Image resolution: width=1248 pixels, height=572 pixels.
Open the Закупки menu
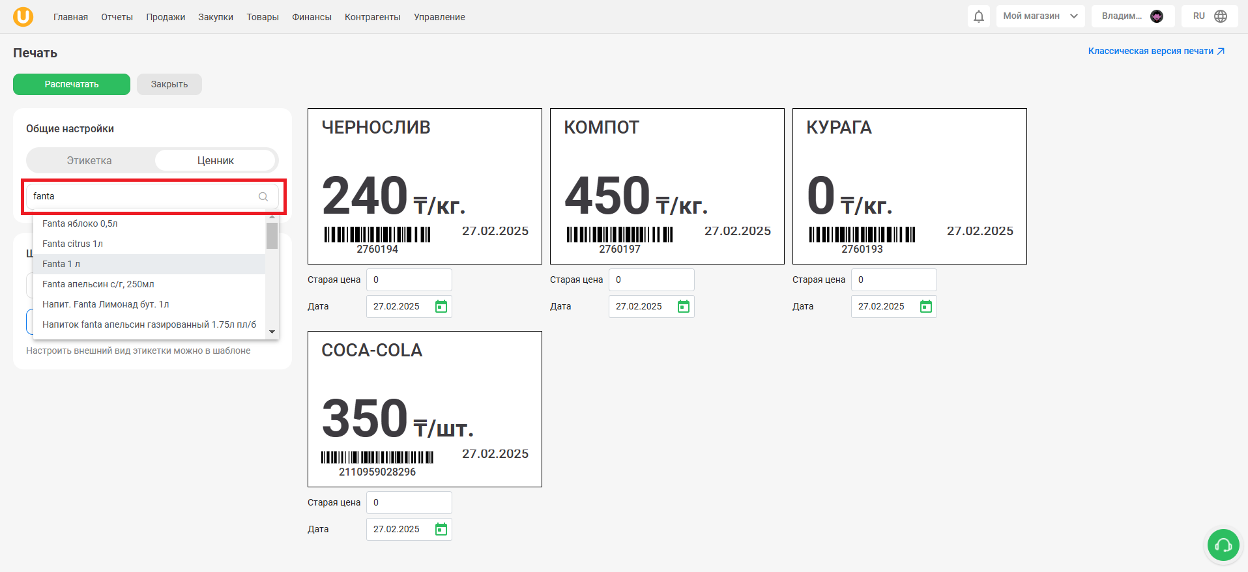point(216,17)
